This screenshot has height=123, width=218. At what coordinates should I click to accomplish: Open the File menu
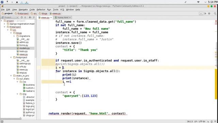3,10
